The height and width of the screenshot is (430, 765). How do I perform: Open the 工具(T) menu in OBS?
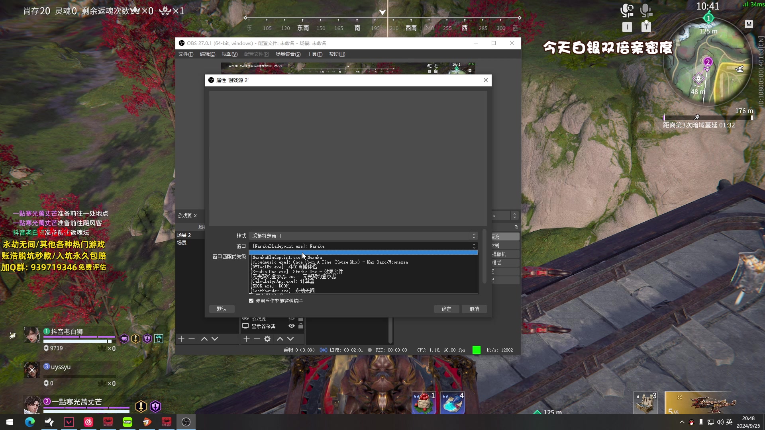[315, 54]
